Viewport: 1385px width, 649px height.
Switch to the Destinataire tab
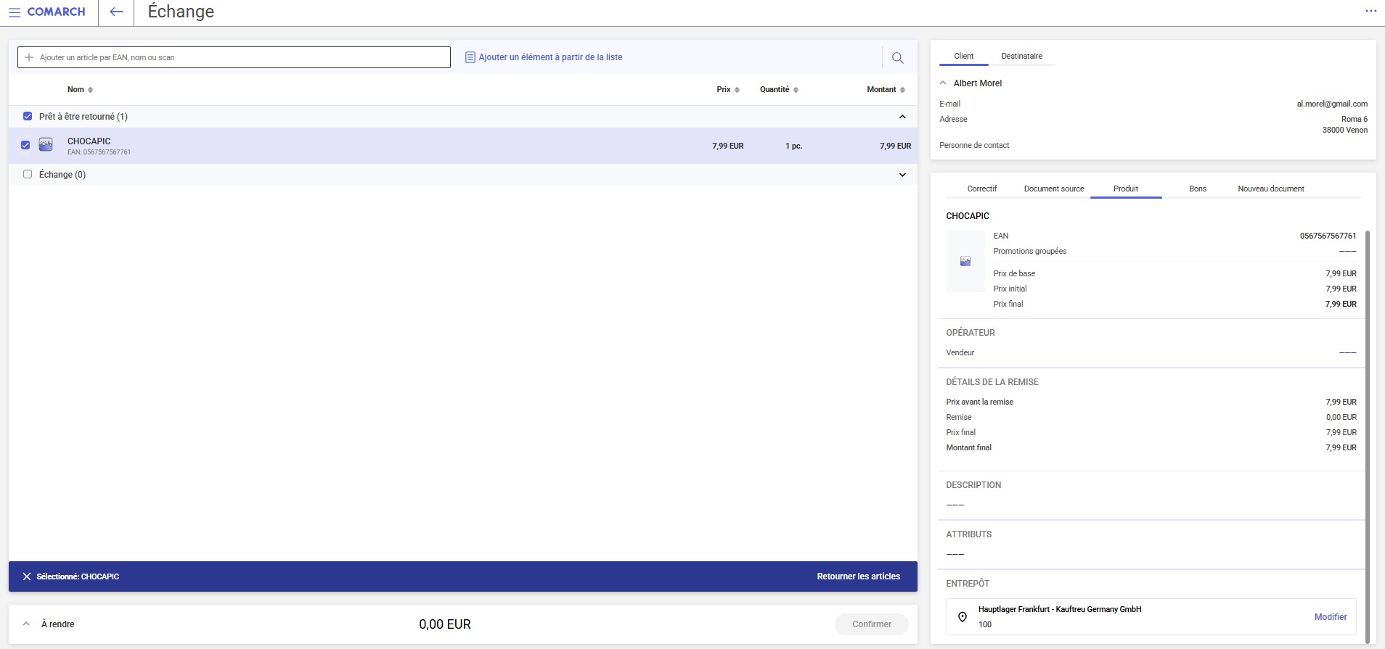pos(1021,57)
